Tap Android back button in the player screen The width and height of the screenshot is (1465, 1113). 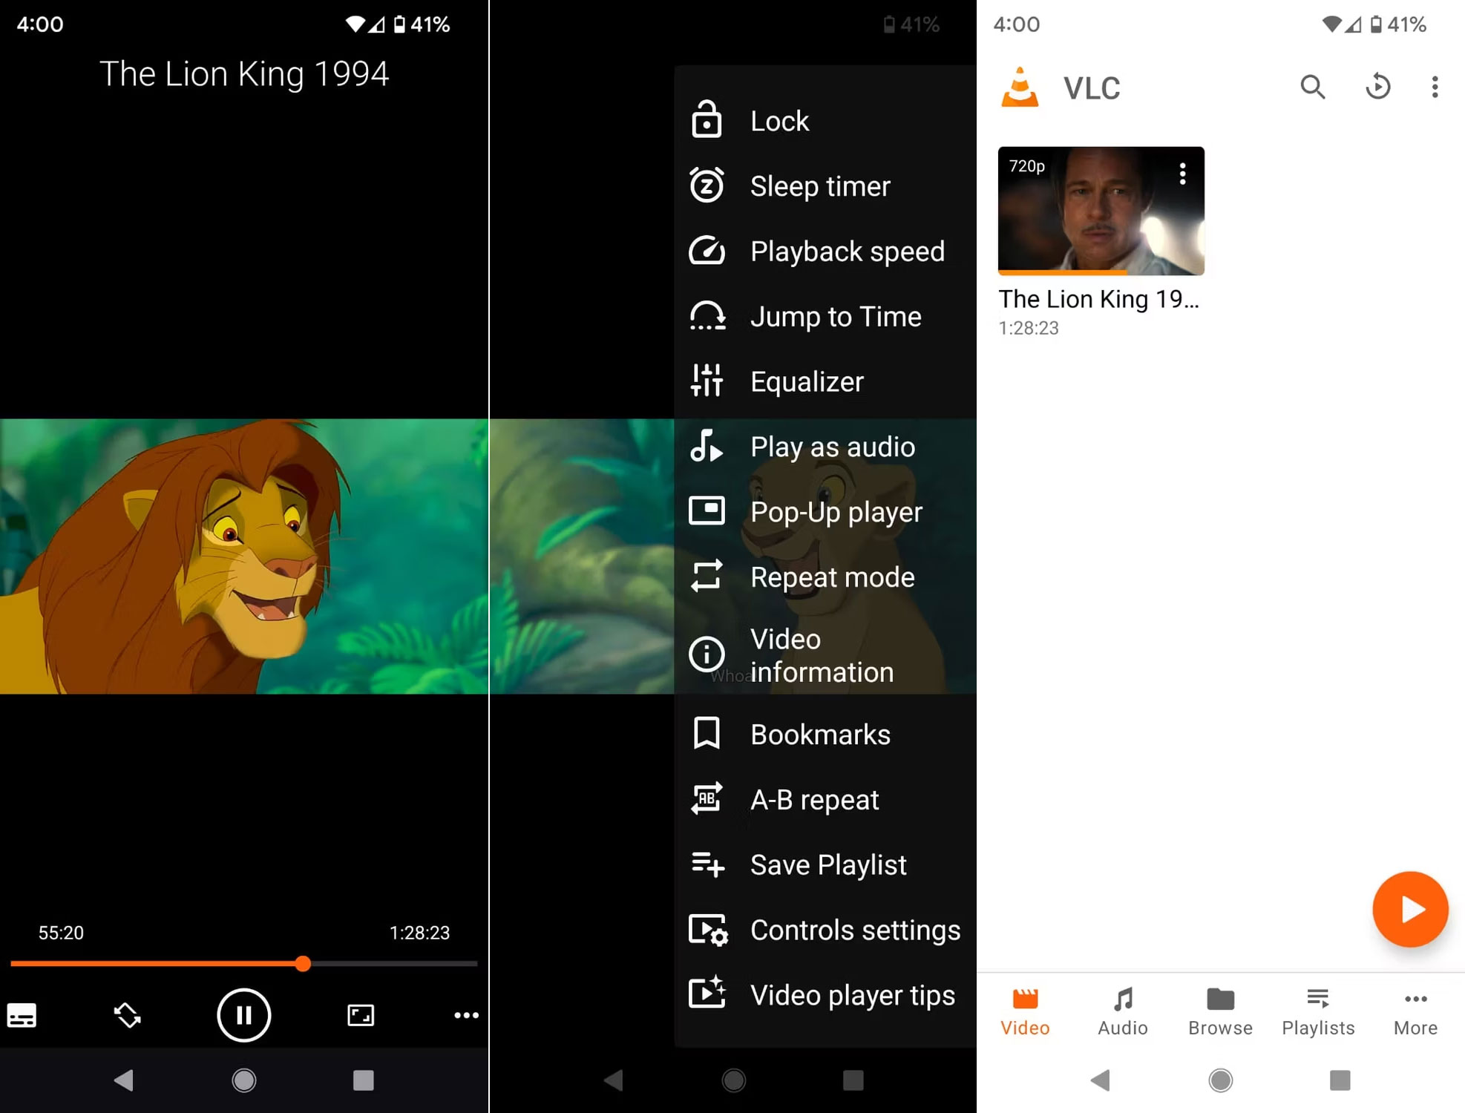tap(124, 1080)
